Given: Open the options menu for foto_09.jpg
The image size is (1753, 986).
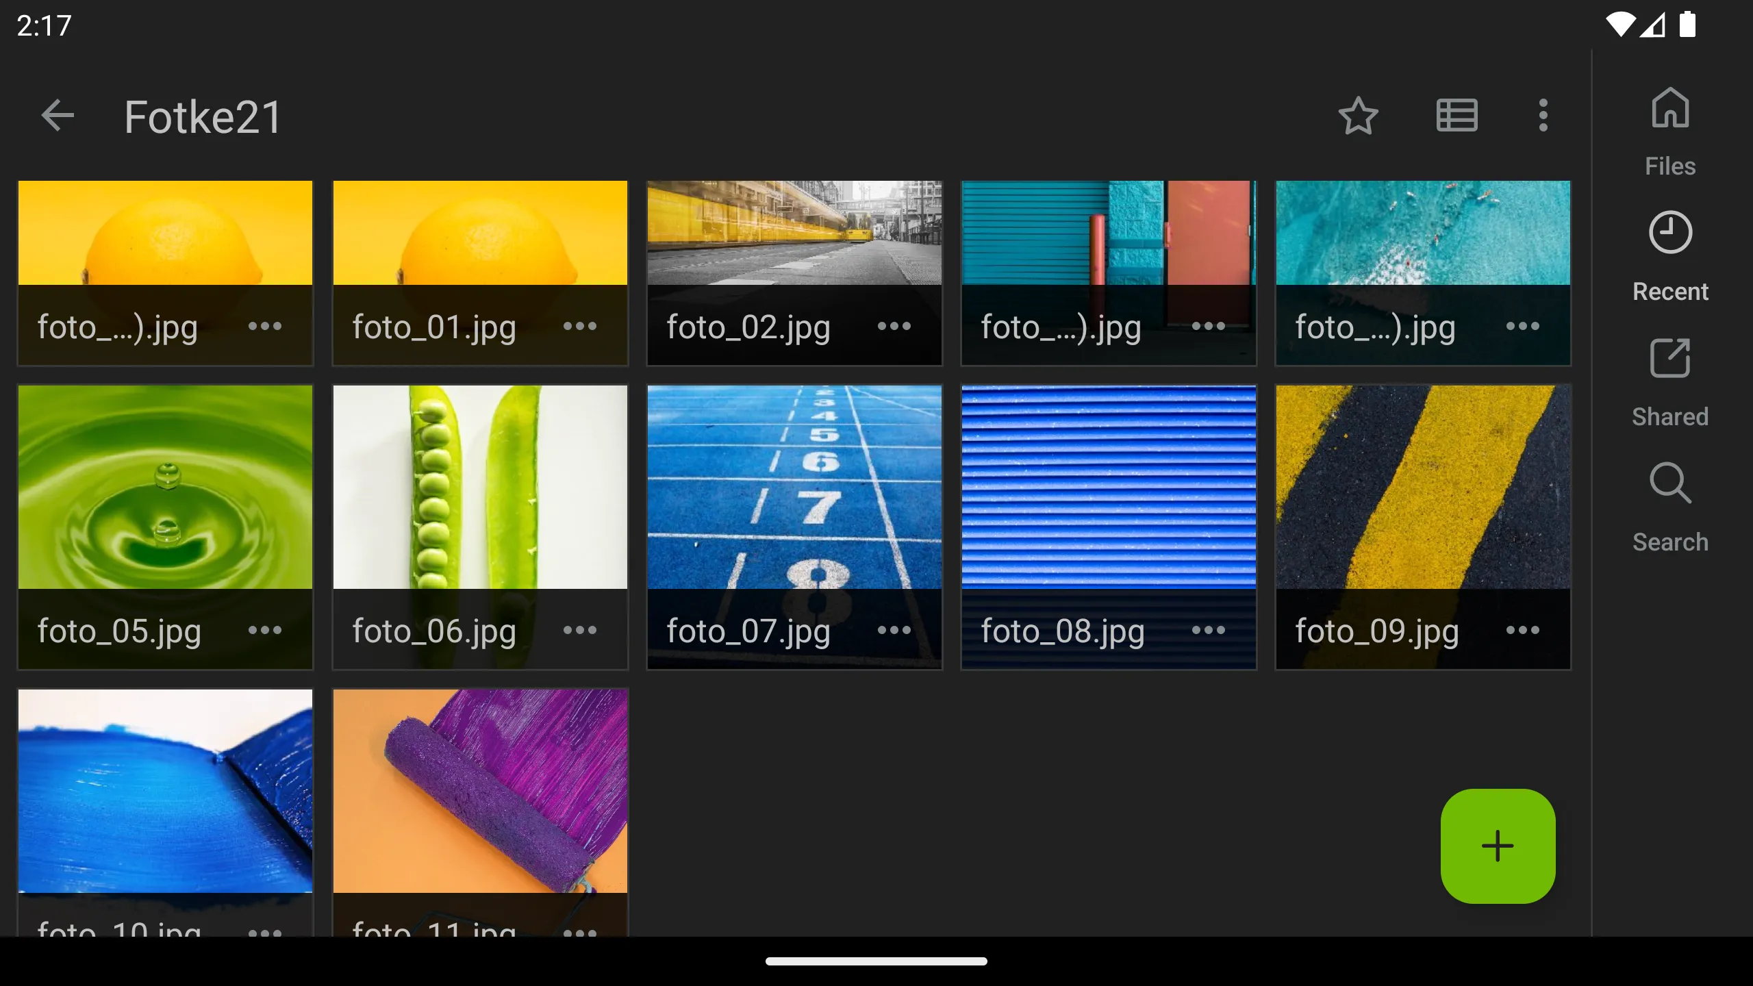Looking at the screenshot, I should click(x=1523, y=630).
